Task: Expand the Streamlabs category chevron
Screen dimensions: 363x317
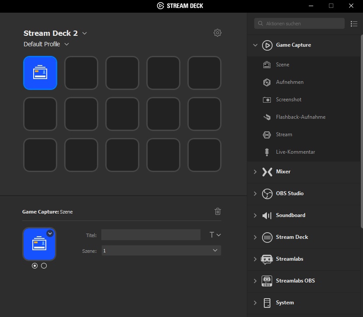Action: pos(255,259)
